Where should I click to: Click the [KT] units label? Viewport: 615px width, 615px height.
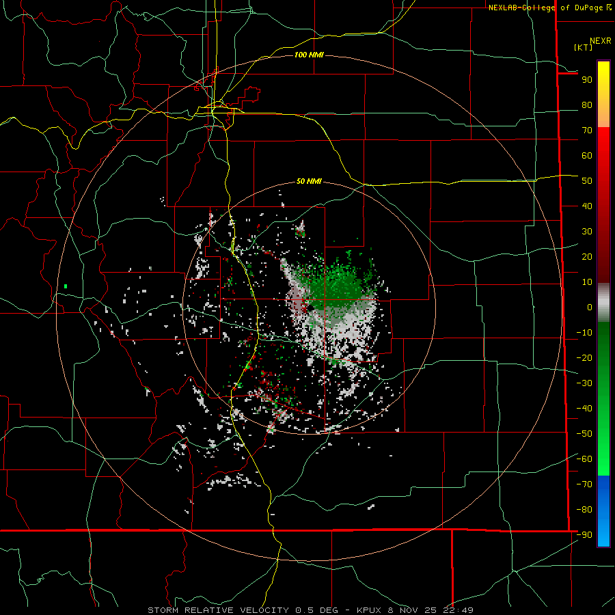click(x=584, y=47)
